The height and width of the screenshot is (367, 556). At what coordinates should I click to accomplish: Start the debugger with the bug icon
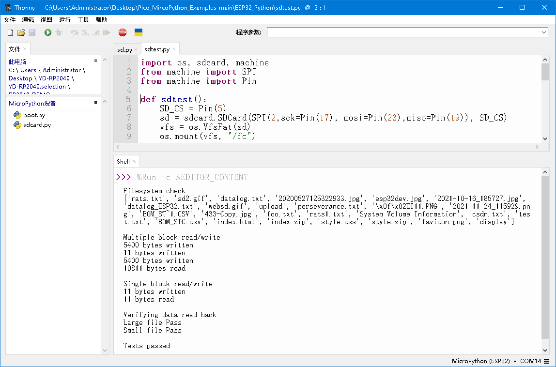(58, 32)
